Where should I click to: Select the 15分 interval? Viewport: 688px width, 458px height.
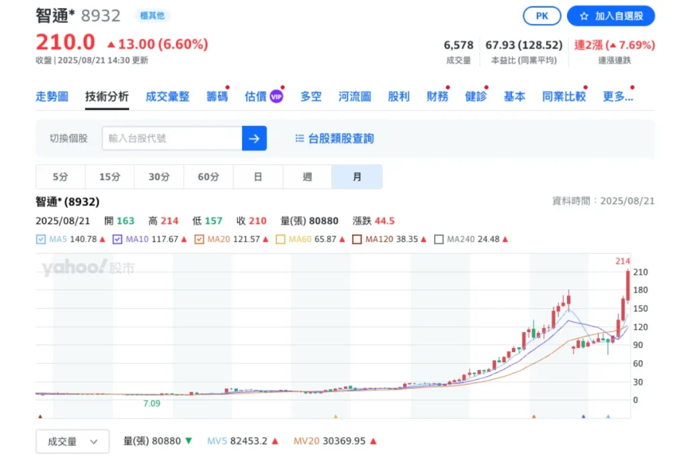[110, 177]
